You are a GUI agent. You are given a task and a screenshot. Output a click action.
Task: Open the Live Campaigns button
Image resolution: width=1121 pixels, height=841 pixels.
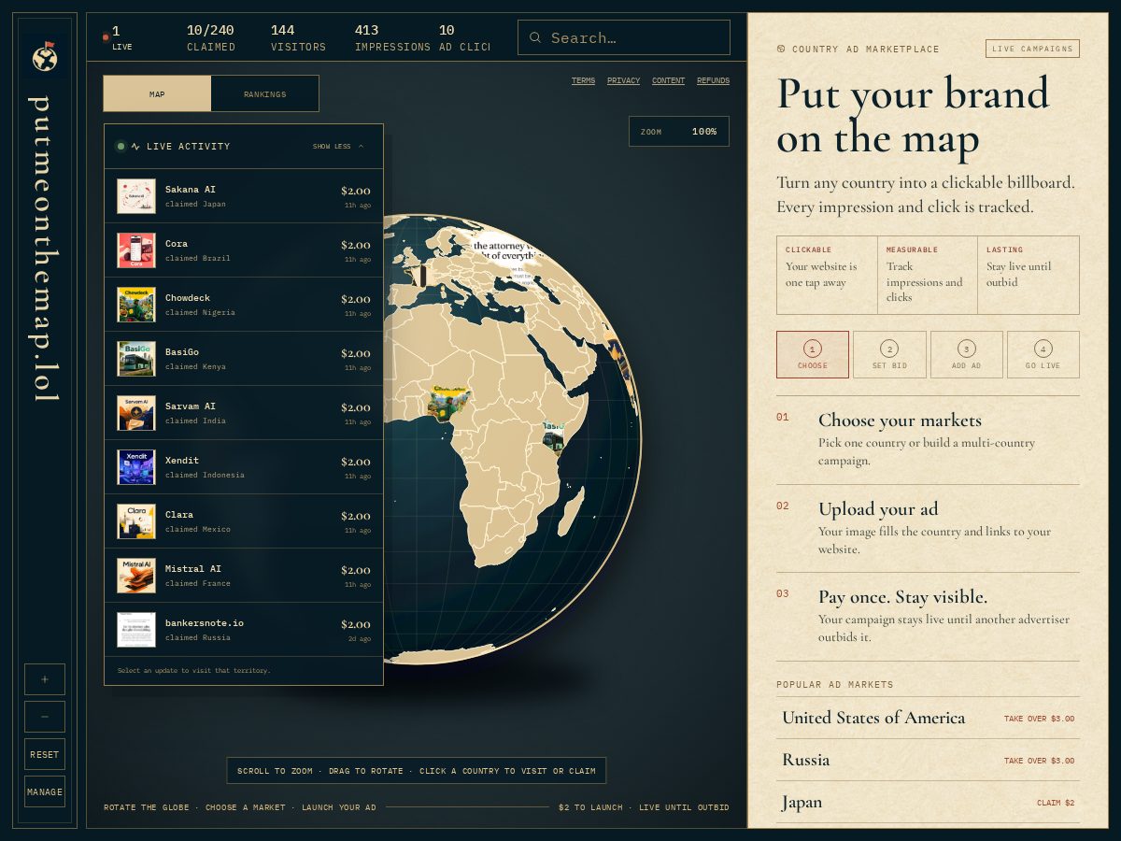pos(1032,49)
